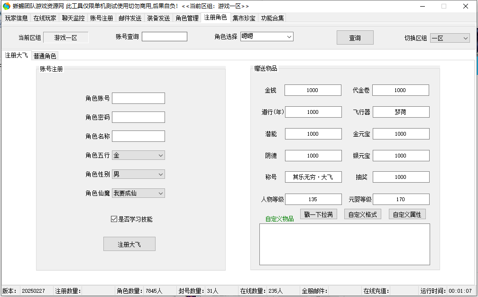This screenshot has height=297, width=478.
Task: Expand the 切换区组 dropdown
Action: click(x=450, y=38)
